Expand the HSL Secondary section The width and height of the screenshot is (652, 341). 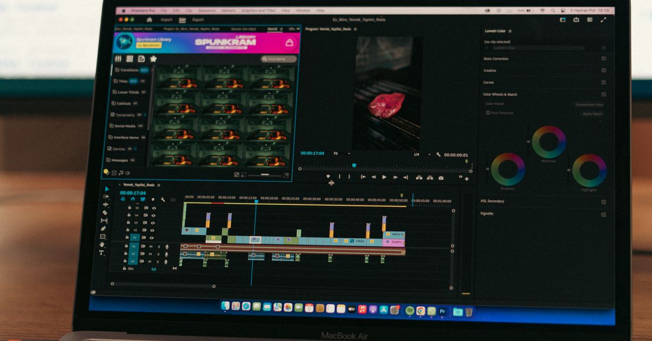492,201
